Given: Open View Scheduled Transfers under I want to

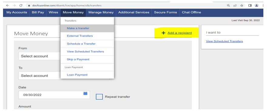Looking at the screenshot, I should 224,41.
